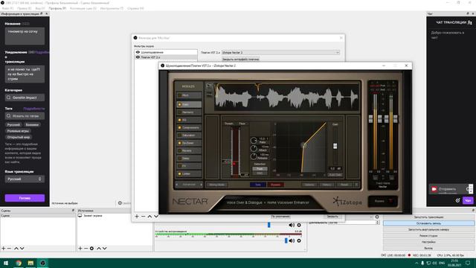
Task: Open chat settings gear icon
Action: pos(458,200)
